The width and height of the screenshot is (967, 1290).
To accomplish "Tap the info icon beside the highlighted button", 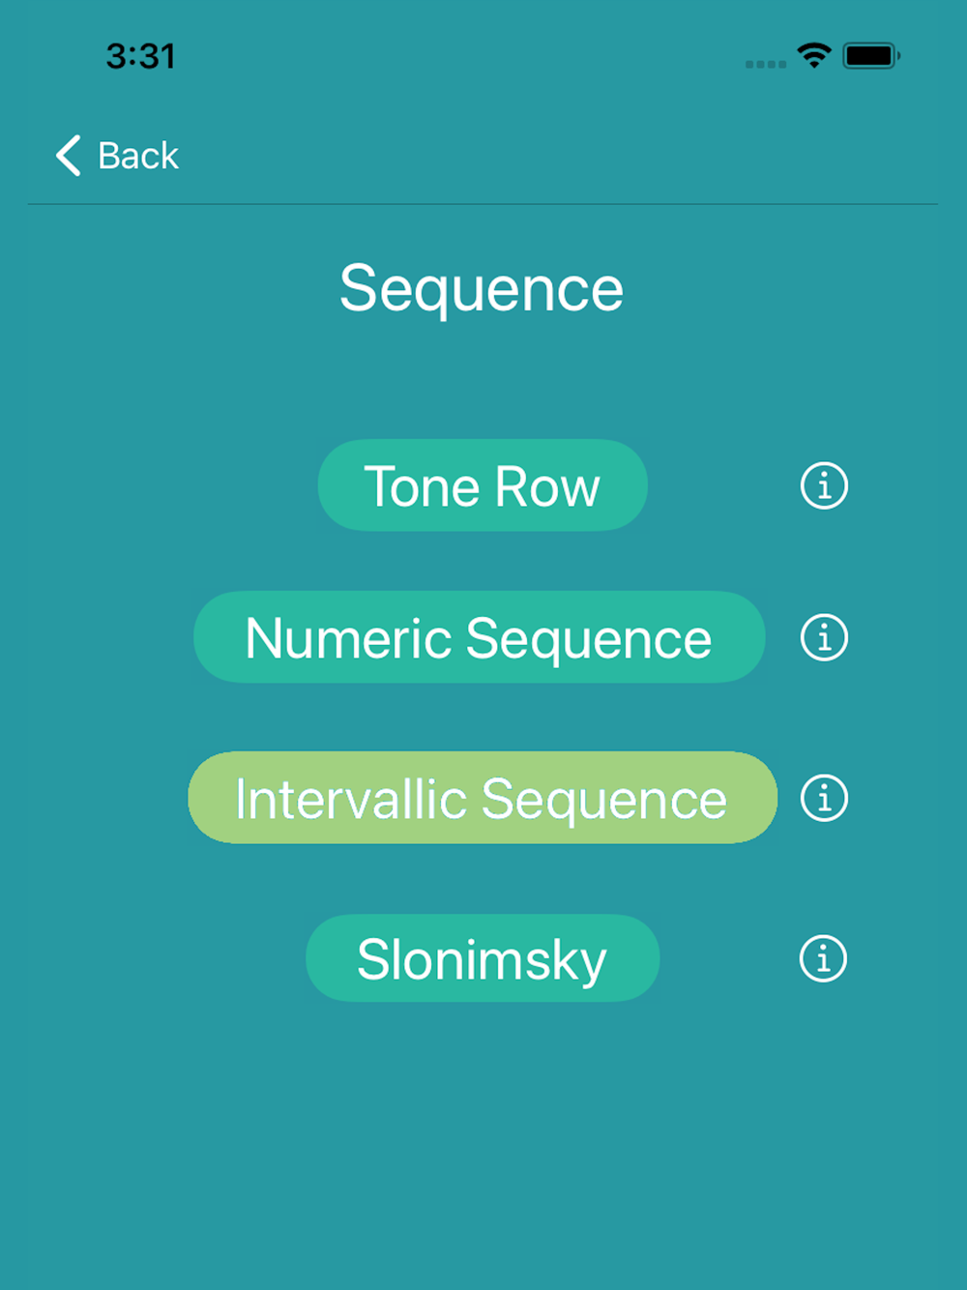I will (x=824, y=798).
